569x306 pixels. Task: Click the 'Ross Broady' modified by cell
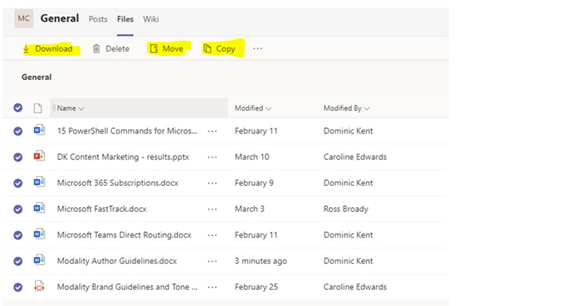(x=346, y=209)
